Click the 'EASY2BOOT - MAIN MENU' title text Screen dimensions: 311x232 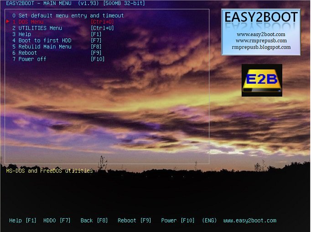[x=39, y=3]
